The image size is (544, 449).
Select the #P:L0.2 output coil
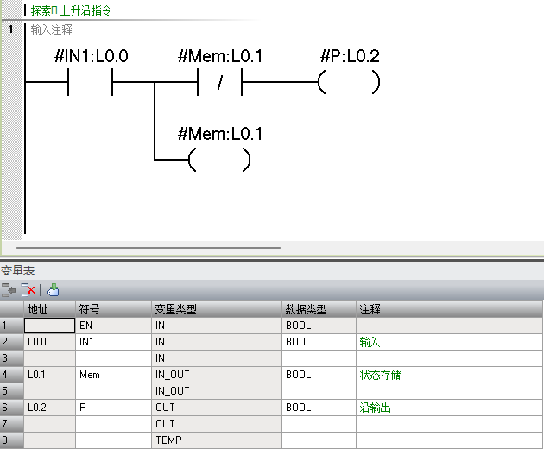[348, 84]
